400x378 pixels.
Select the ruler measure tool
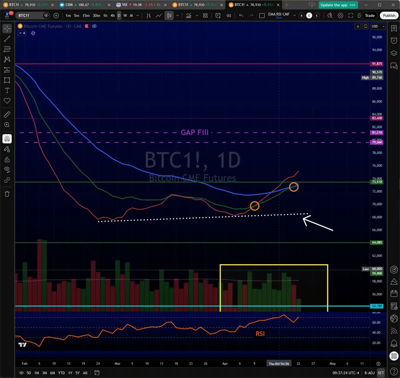tap(7, 114)
